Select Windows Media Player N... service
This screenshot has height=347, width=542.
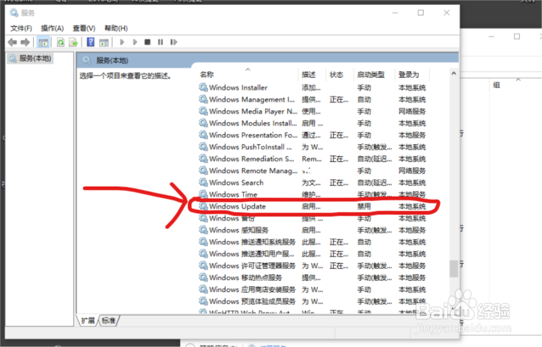click(313, 111)
